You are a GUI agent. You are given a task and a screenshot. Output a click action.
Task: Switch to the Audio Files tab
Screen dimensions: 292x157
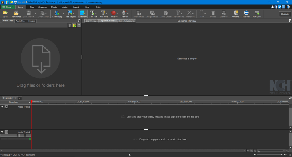21,21
